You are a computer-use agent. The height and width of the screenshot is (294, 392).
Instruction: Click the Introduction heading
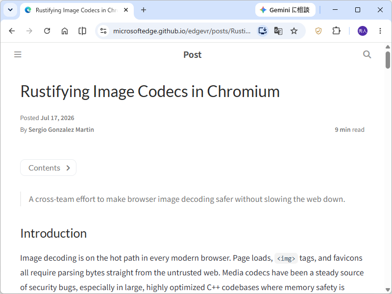(x=53, y=234)
